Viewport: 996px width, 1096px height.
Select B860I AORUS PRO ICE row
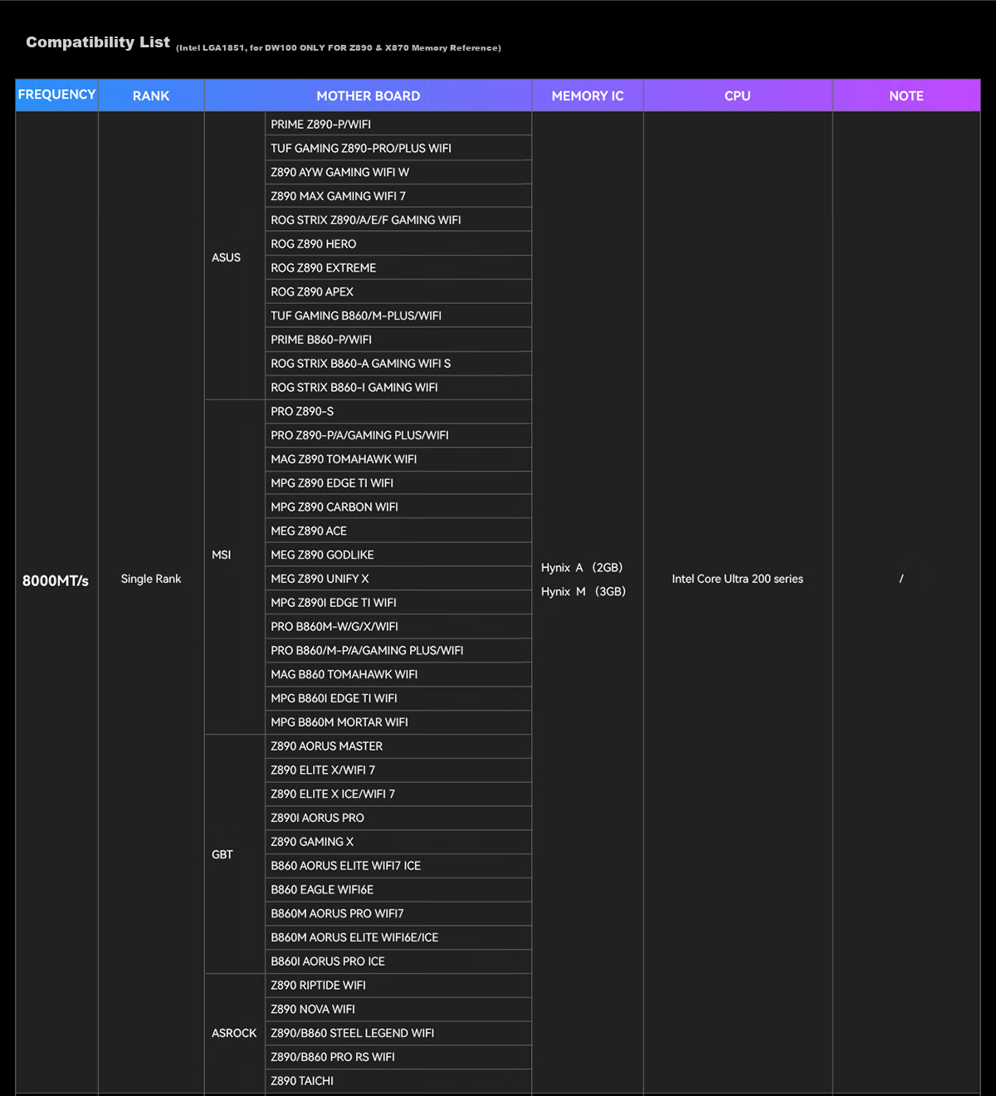point(398,961)
